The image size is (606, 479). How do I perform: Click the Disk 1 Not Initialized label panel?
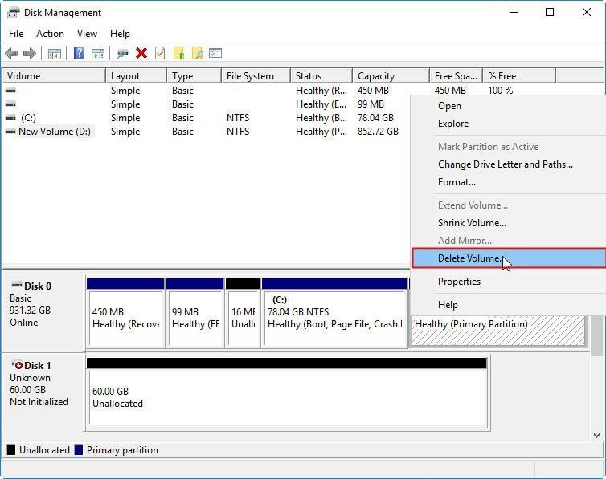point(43,384)
